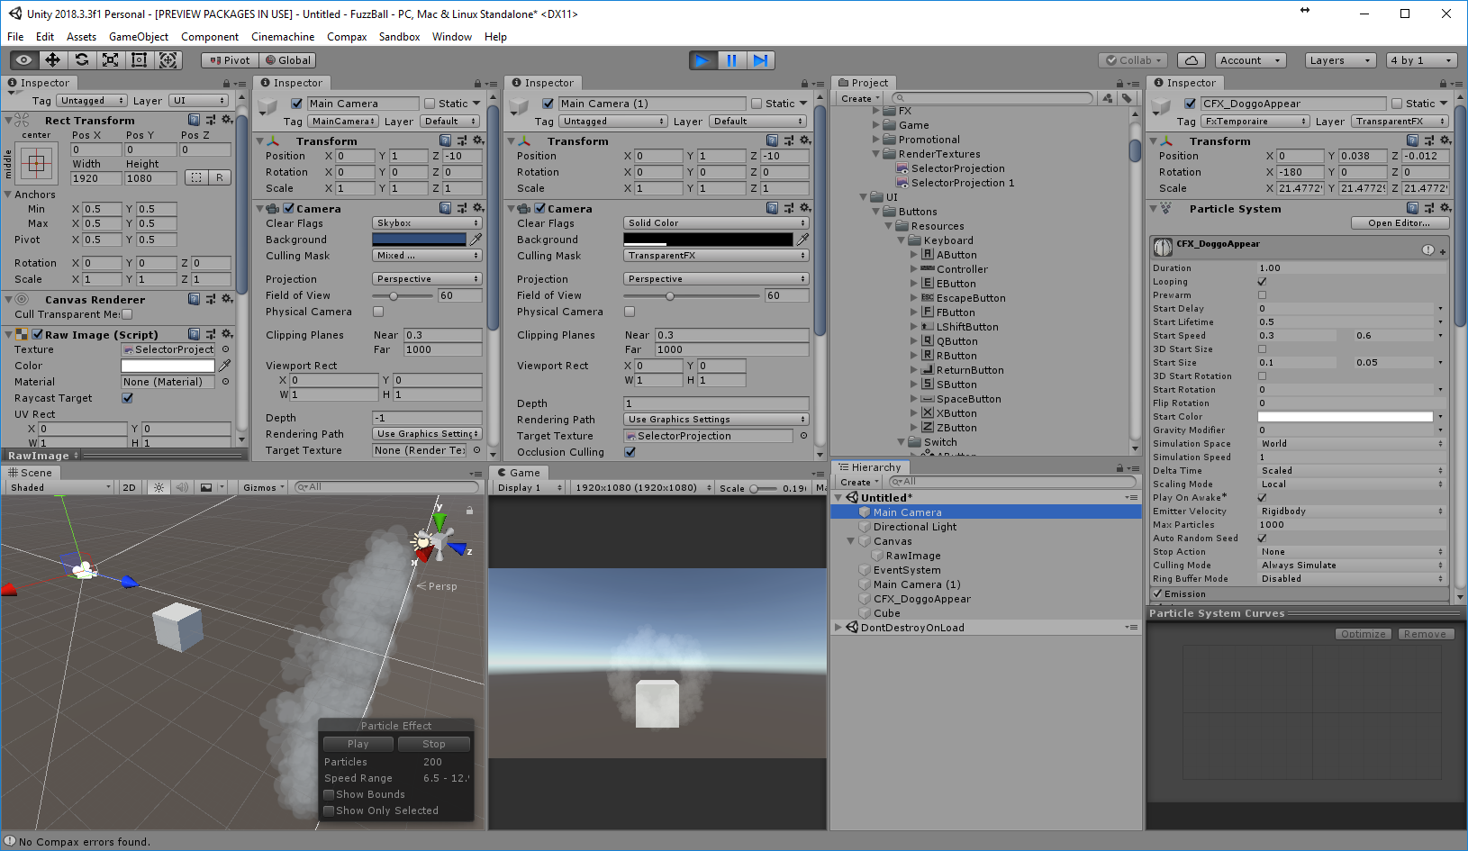1468x851 pixels.
Task: Toggle Main Camera (1) active checkbox
Action: [548, 104]
